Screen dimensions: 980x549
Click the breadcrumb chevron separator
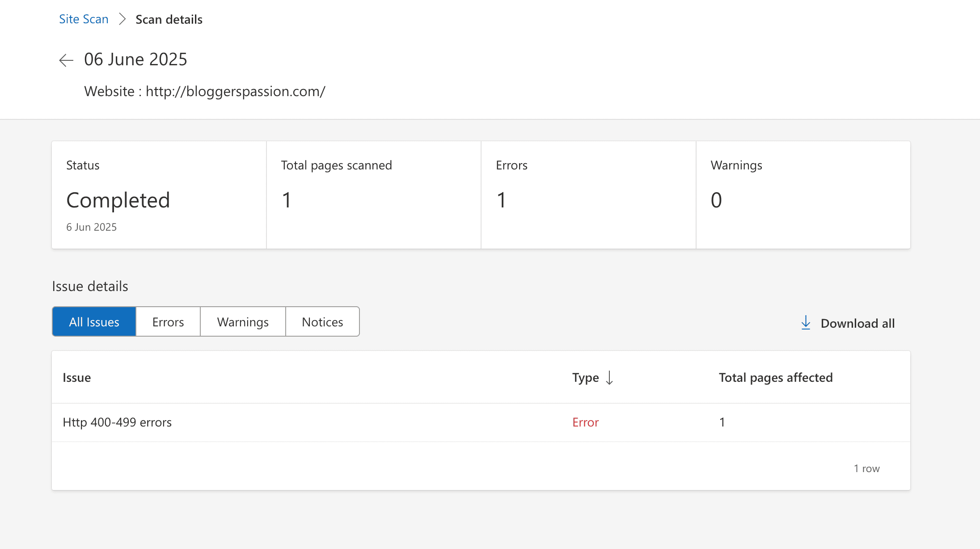(x=122, y=19)
